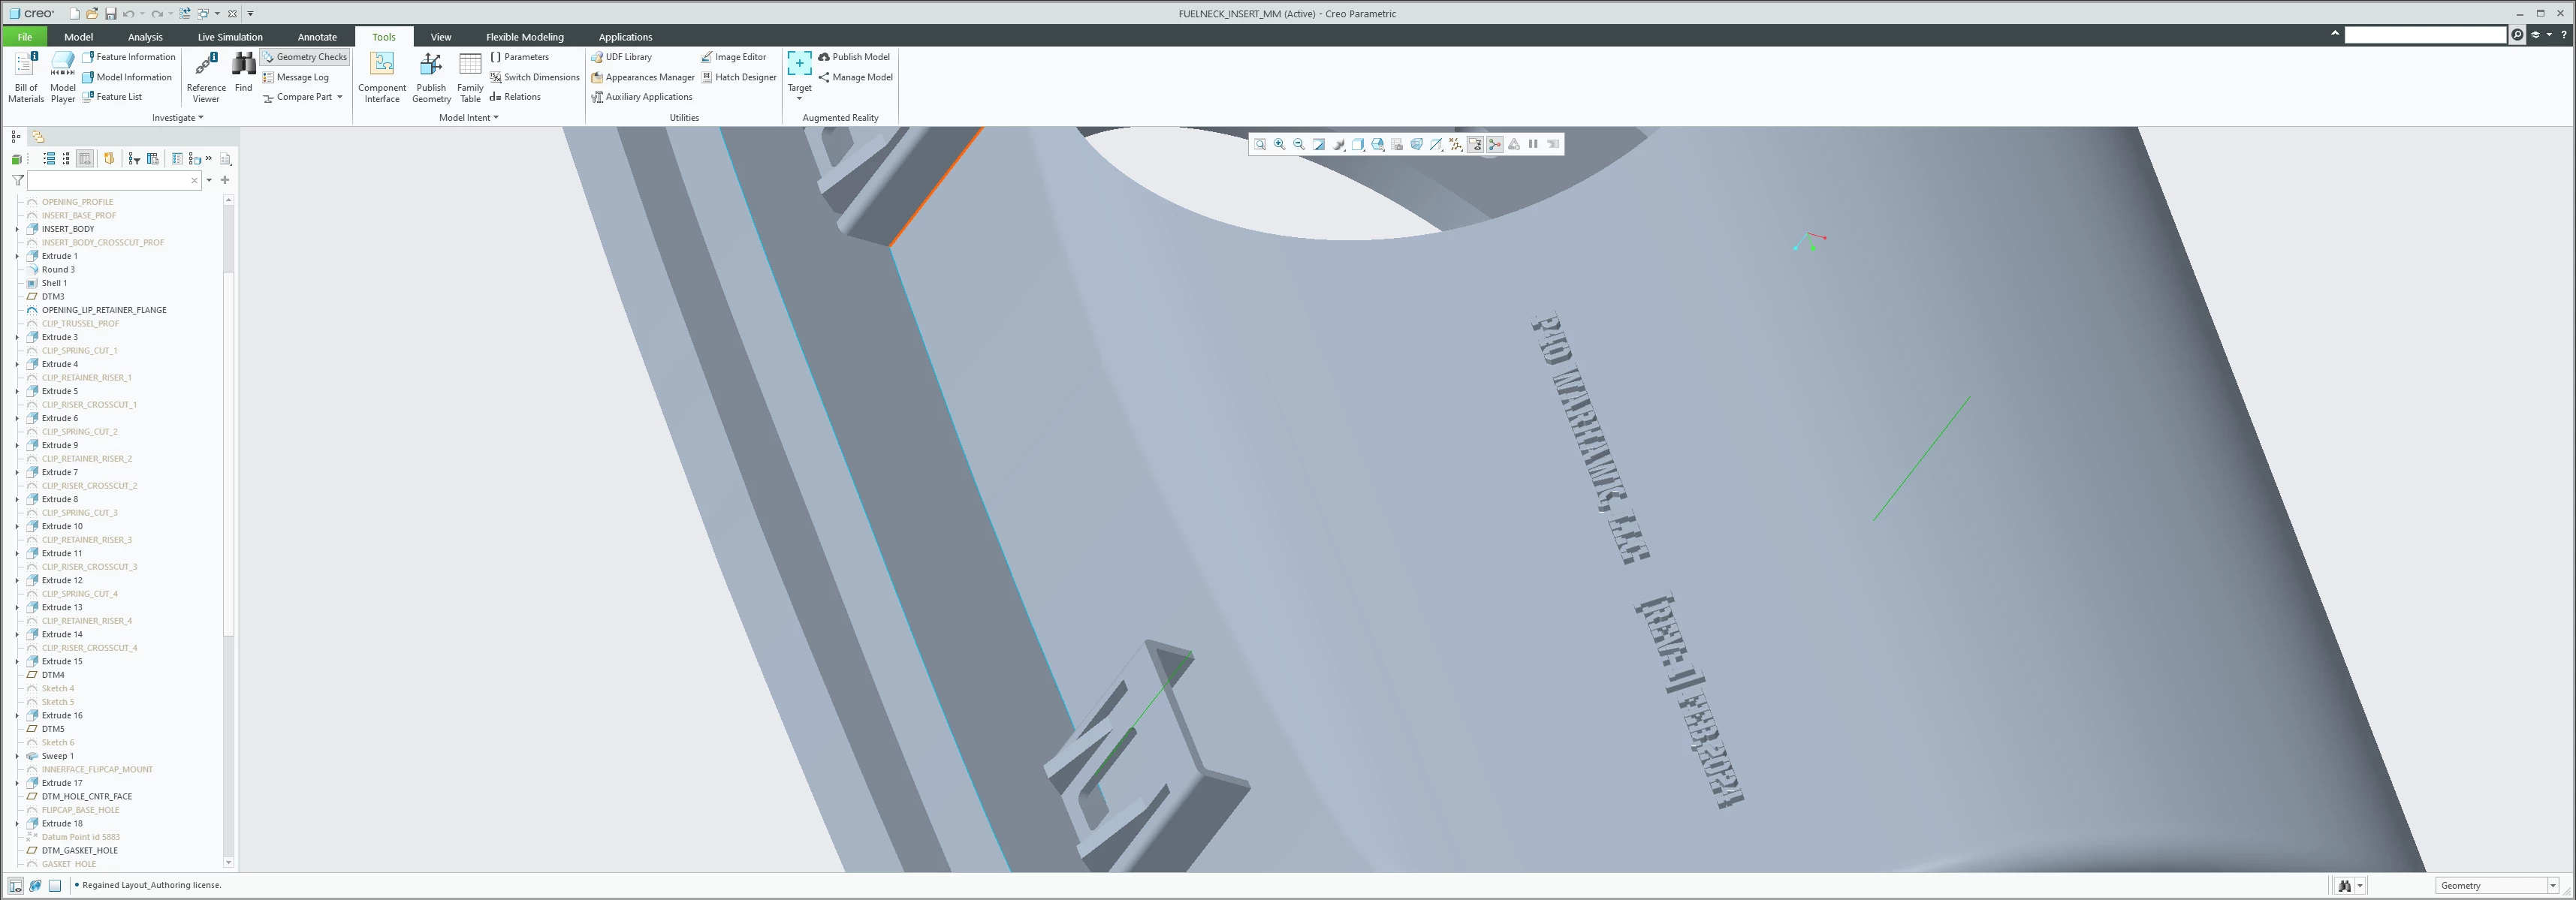The height and width of the screenshot is (900, 2576).
Task: Launch the Model Player
Action: click(x=63, y=76)
